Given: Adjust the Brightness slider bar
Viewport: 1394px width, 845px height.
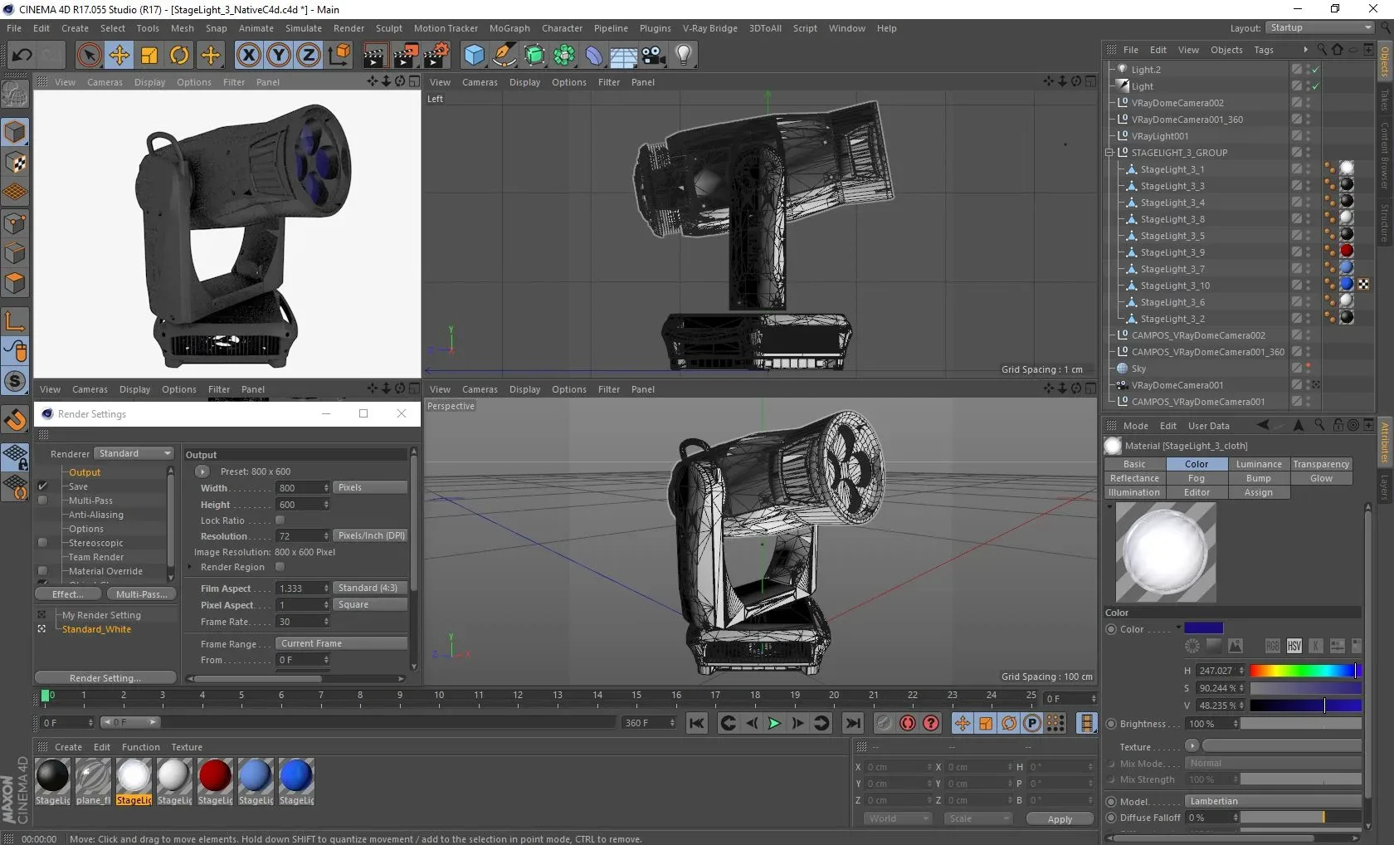Looking at the screenshot, I should [1300, 724].
